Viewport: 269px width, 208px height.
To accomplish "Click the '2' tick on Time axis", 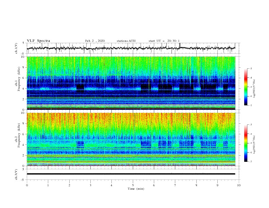I will click(69, 185).
